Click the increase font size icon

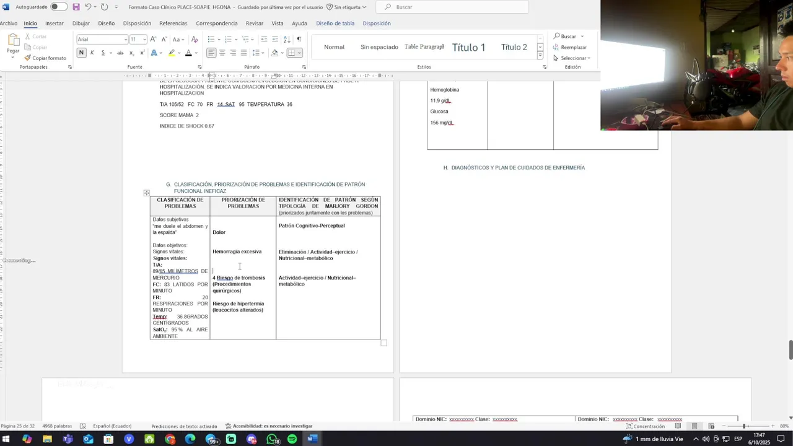pyautogui.click(x=153, y=39)
